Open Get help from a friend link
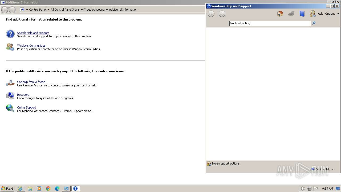This screenshot has width=341, height=192. pos(31,82)
